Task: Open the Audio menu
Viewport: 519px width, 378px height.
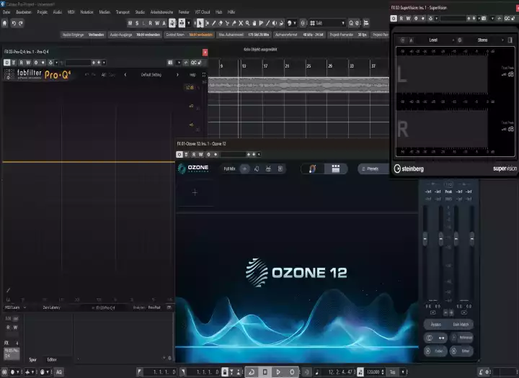Action: pyautogui.click(x=58, y=12)
